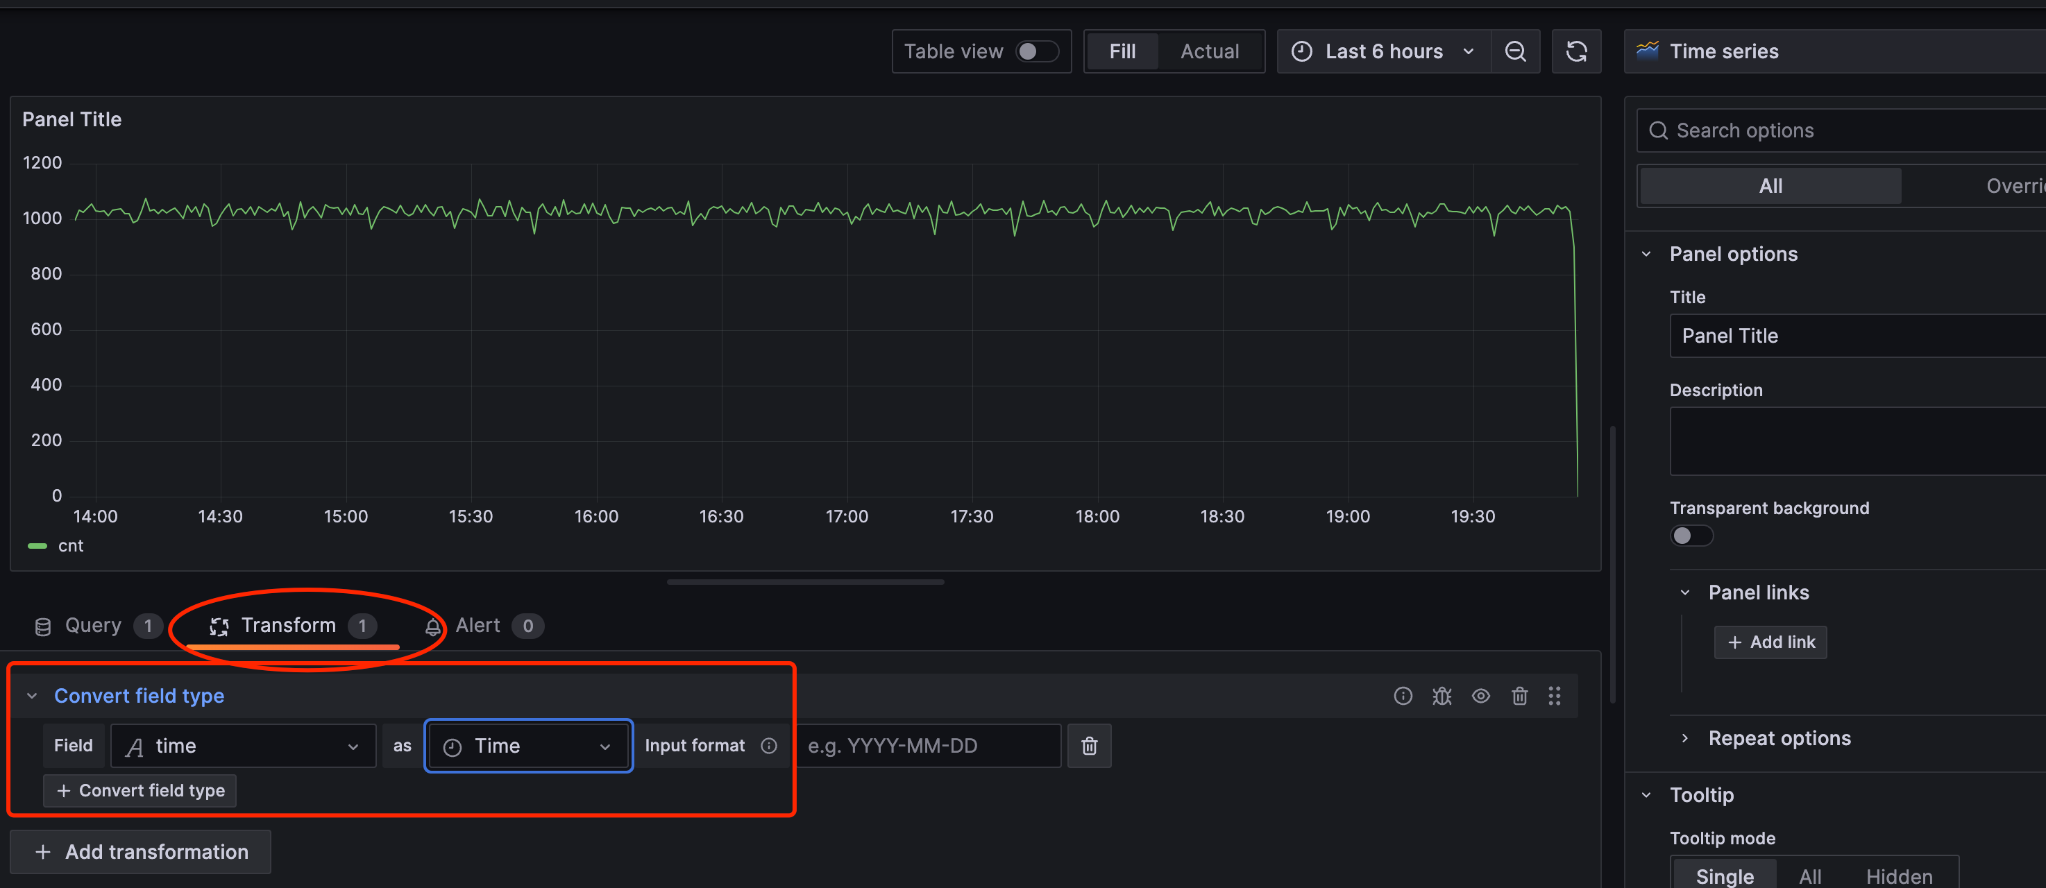Set tooltip mode to All
Image resolution: width=2046 pixels, height=888 pixels.
[1810, 876]
